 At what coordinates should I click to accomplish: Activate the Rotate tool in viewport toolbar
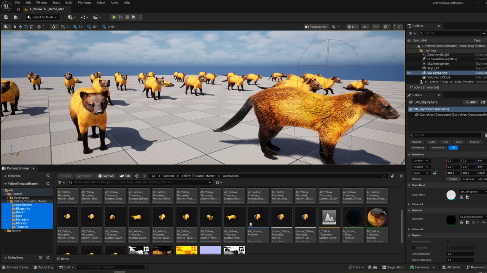click(26, 27)
